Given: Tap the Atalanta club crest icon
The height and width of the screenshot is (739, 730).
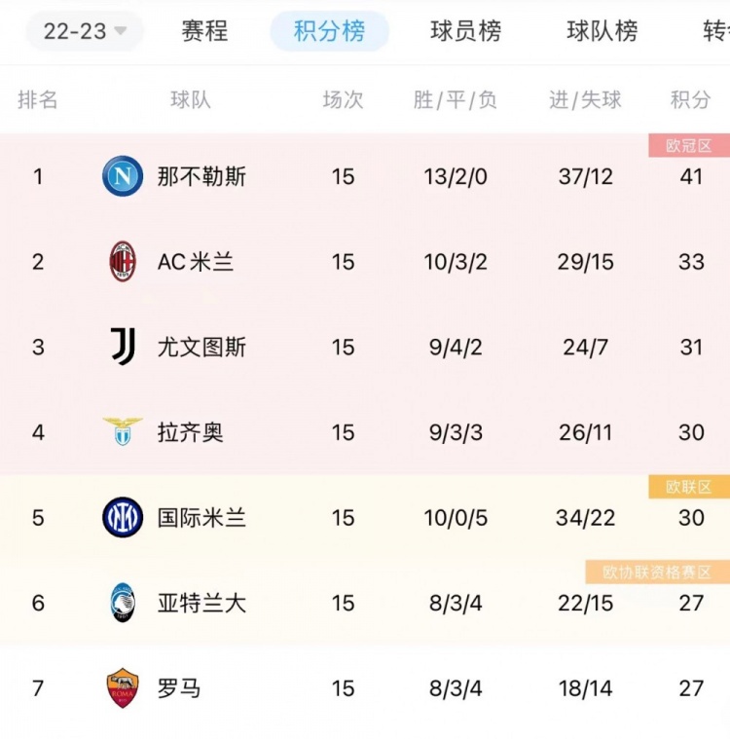Looking at the screenshot, I should coord(123,603).
